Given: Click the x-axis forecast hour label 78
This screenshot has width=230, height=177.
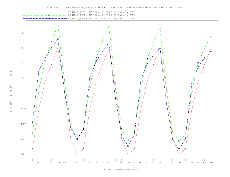Looking at the screenshot, I should pyautogui.click(x=198, y=163).
